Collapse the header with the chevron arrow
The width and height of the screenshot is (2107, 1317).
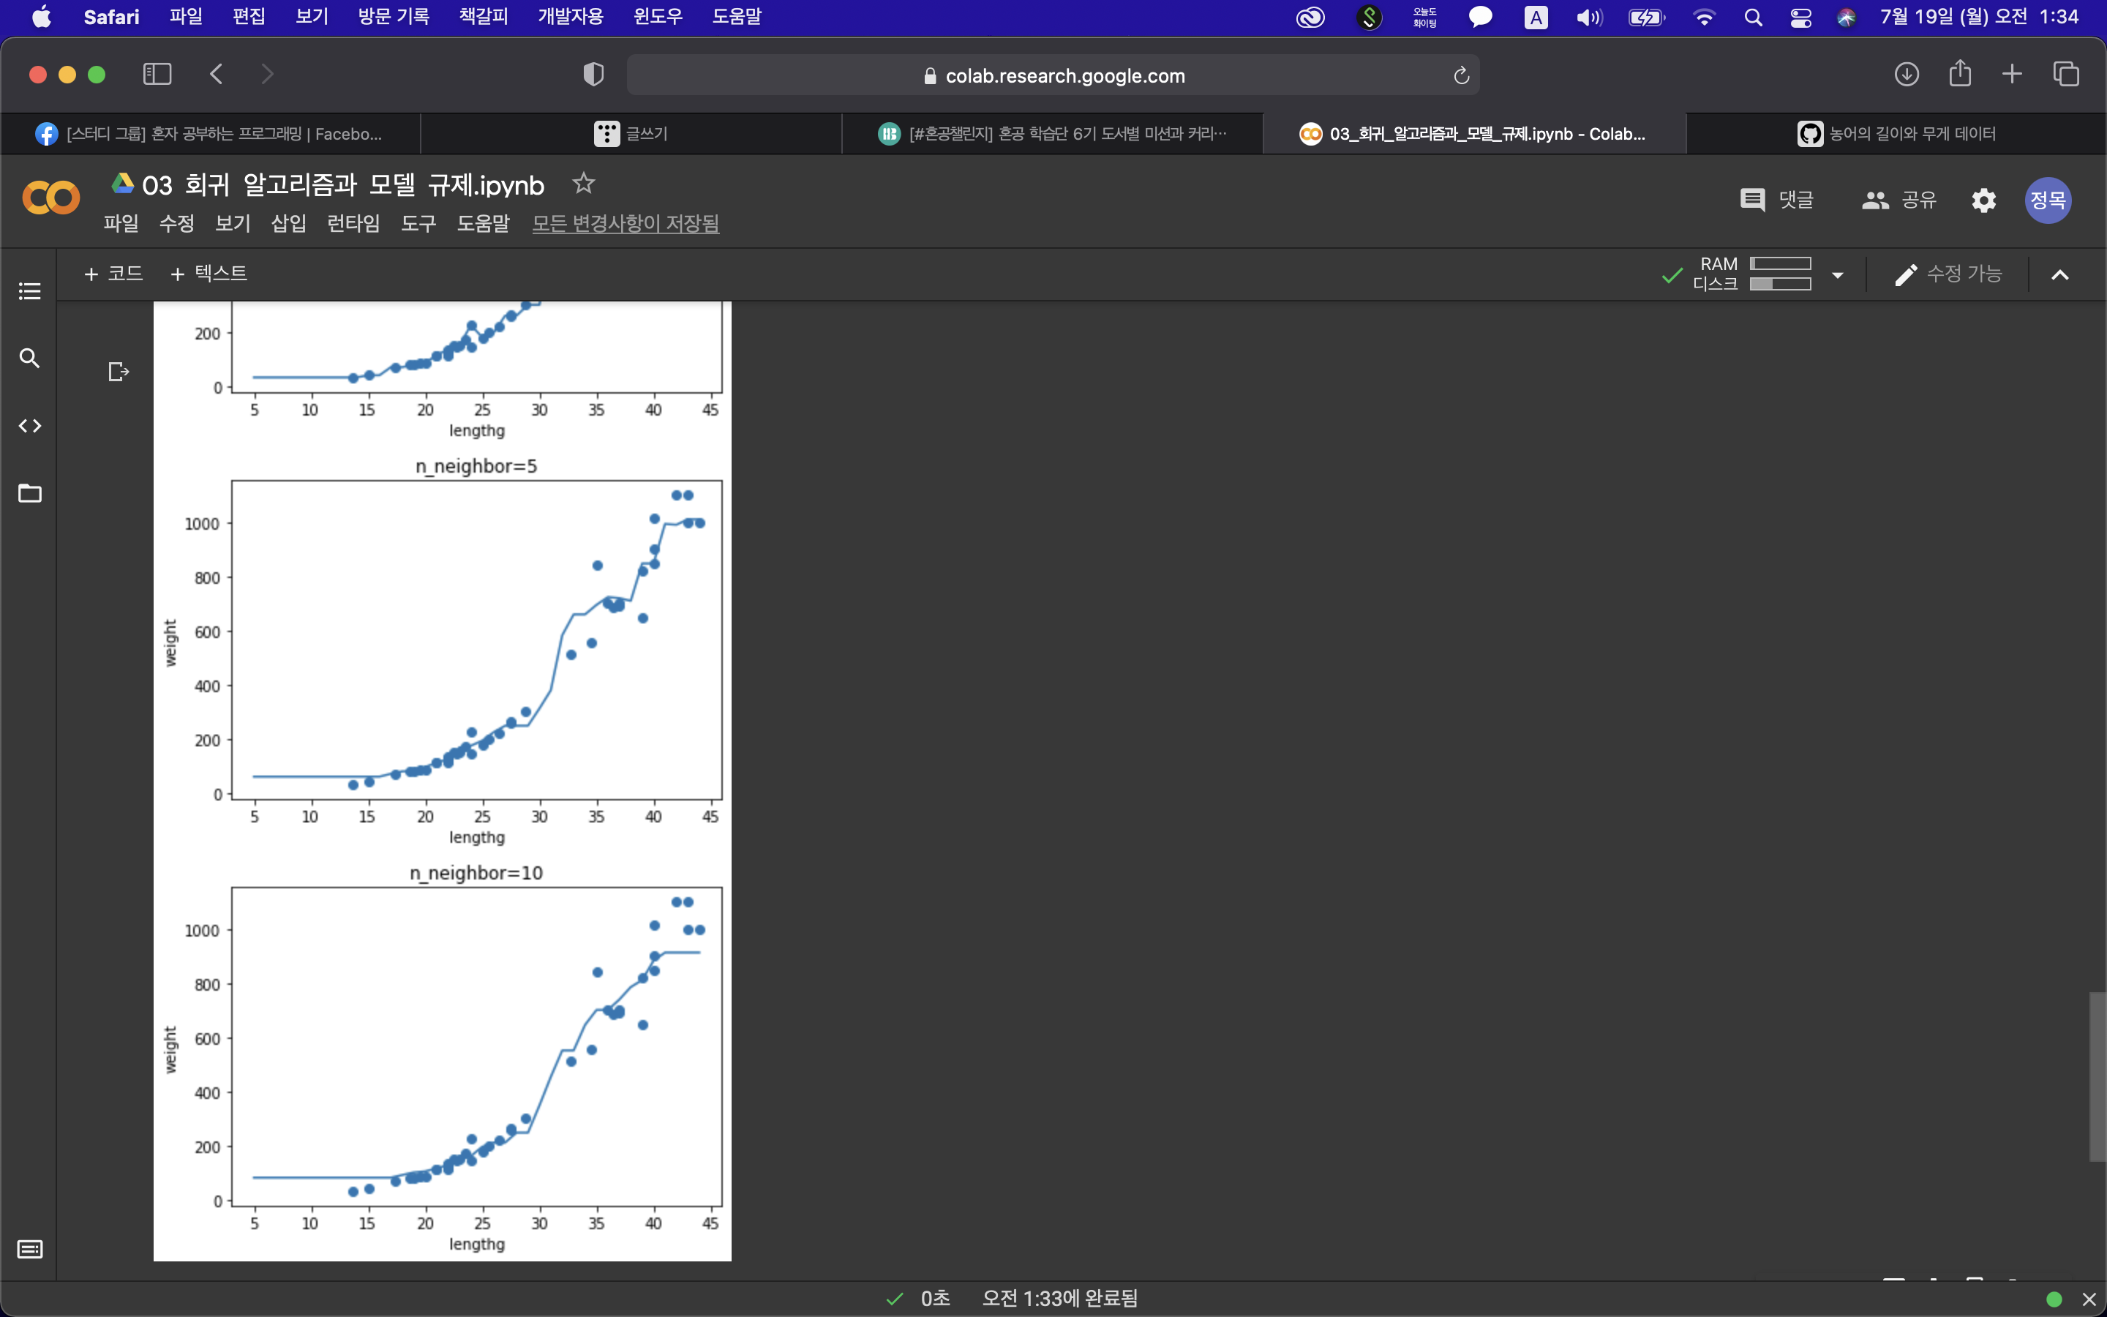click(x=2059, y=275)
